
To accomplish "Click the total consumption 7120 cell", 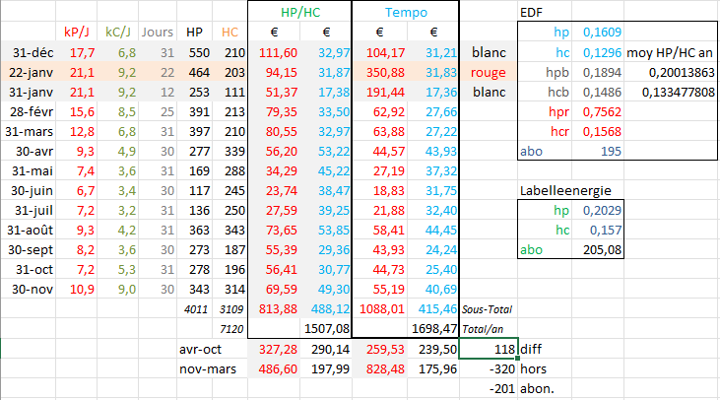I will 230,329.
